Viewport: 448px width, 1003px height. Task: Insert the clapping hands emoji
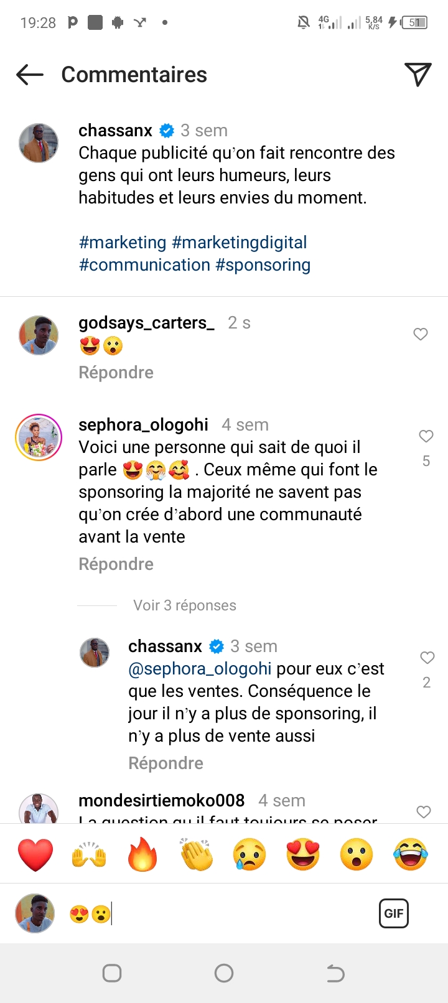tap(196, 854)
